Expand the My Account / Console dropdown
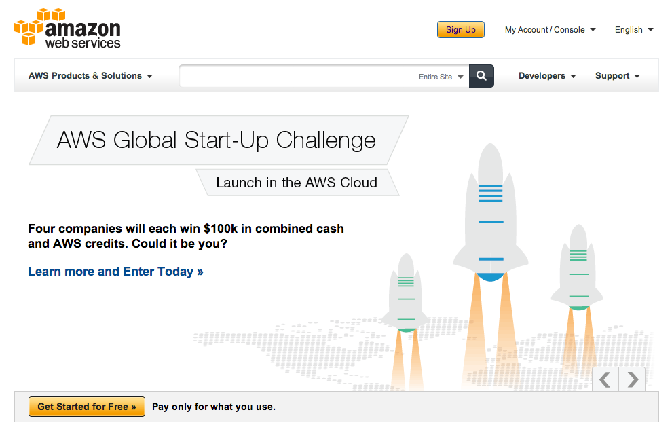 [550, 30]
